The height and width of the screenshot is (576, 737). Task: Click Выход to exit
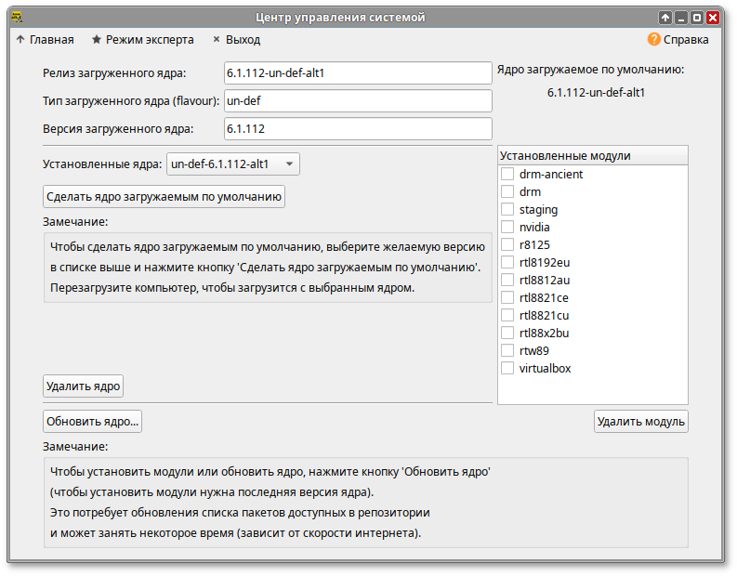(236, 40)
